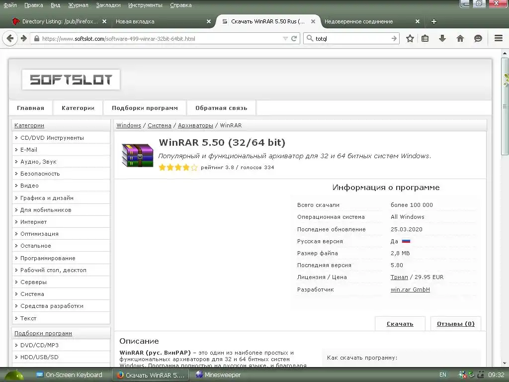The height and width of the screenshot is (382, 509).
Task: Click the search magnifier icon
Action: [x=310, y=38]
